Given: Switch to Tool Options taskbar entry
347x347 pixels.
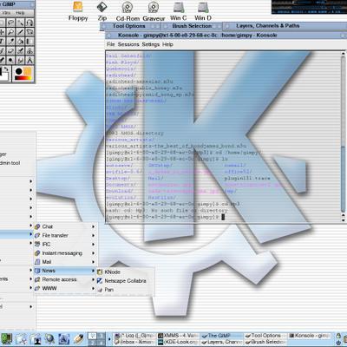Looking at the screenshot, I should [x=265, y=336].
